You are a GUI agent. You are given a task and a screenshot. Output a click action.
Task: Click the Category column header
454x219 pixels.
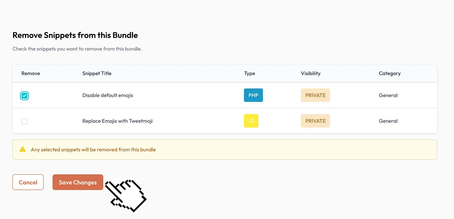coord(390,73)
